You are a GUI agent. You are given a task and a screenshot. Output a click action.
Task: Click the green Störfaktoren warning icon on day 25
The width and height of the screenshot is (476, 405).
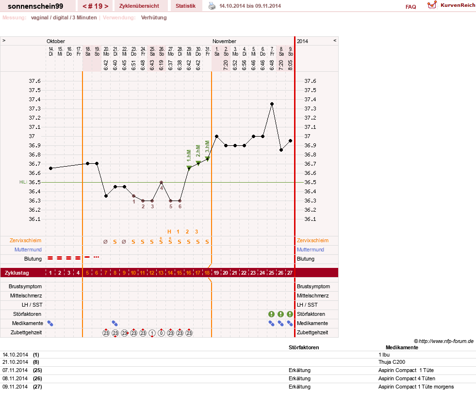[x=271, y=314]
